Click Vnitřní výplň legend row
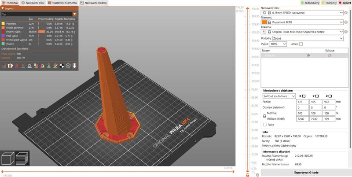The height and width of the screenshot is (177, 352). (39, 32)
